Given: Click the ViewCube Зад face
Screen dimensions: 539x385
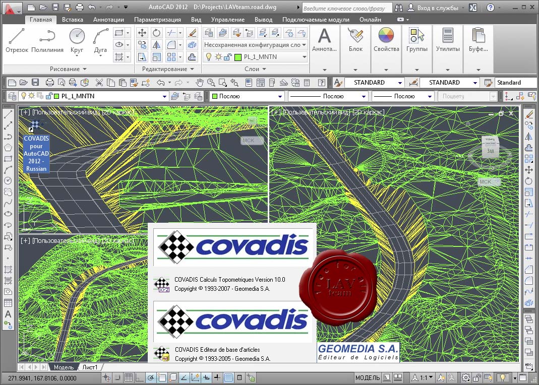Looking at the screenshot, I should coord(491,151).
